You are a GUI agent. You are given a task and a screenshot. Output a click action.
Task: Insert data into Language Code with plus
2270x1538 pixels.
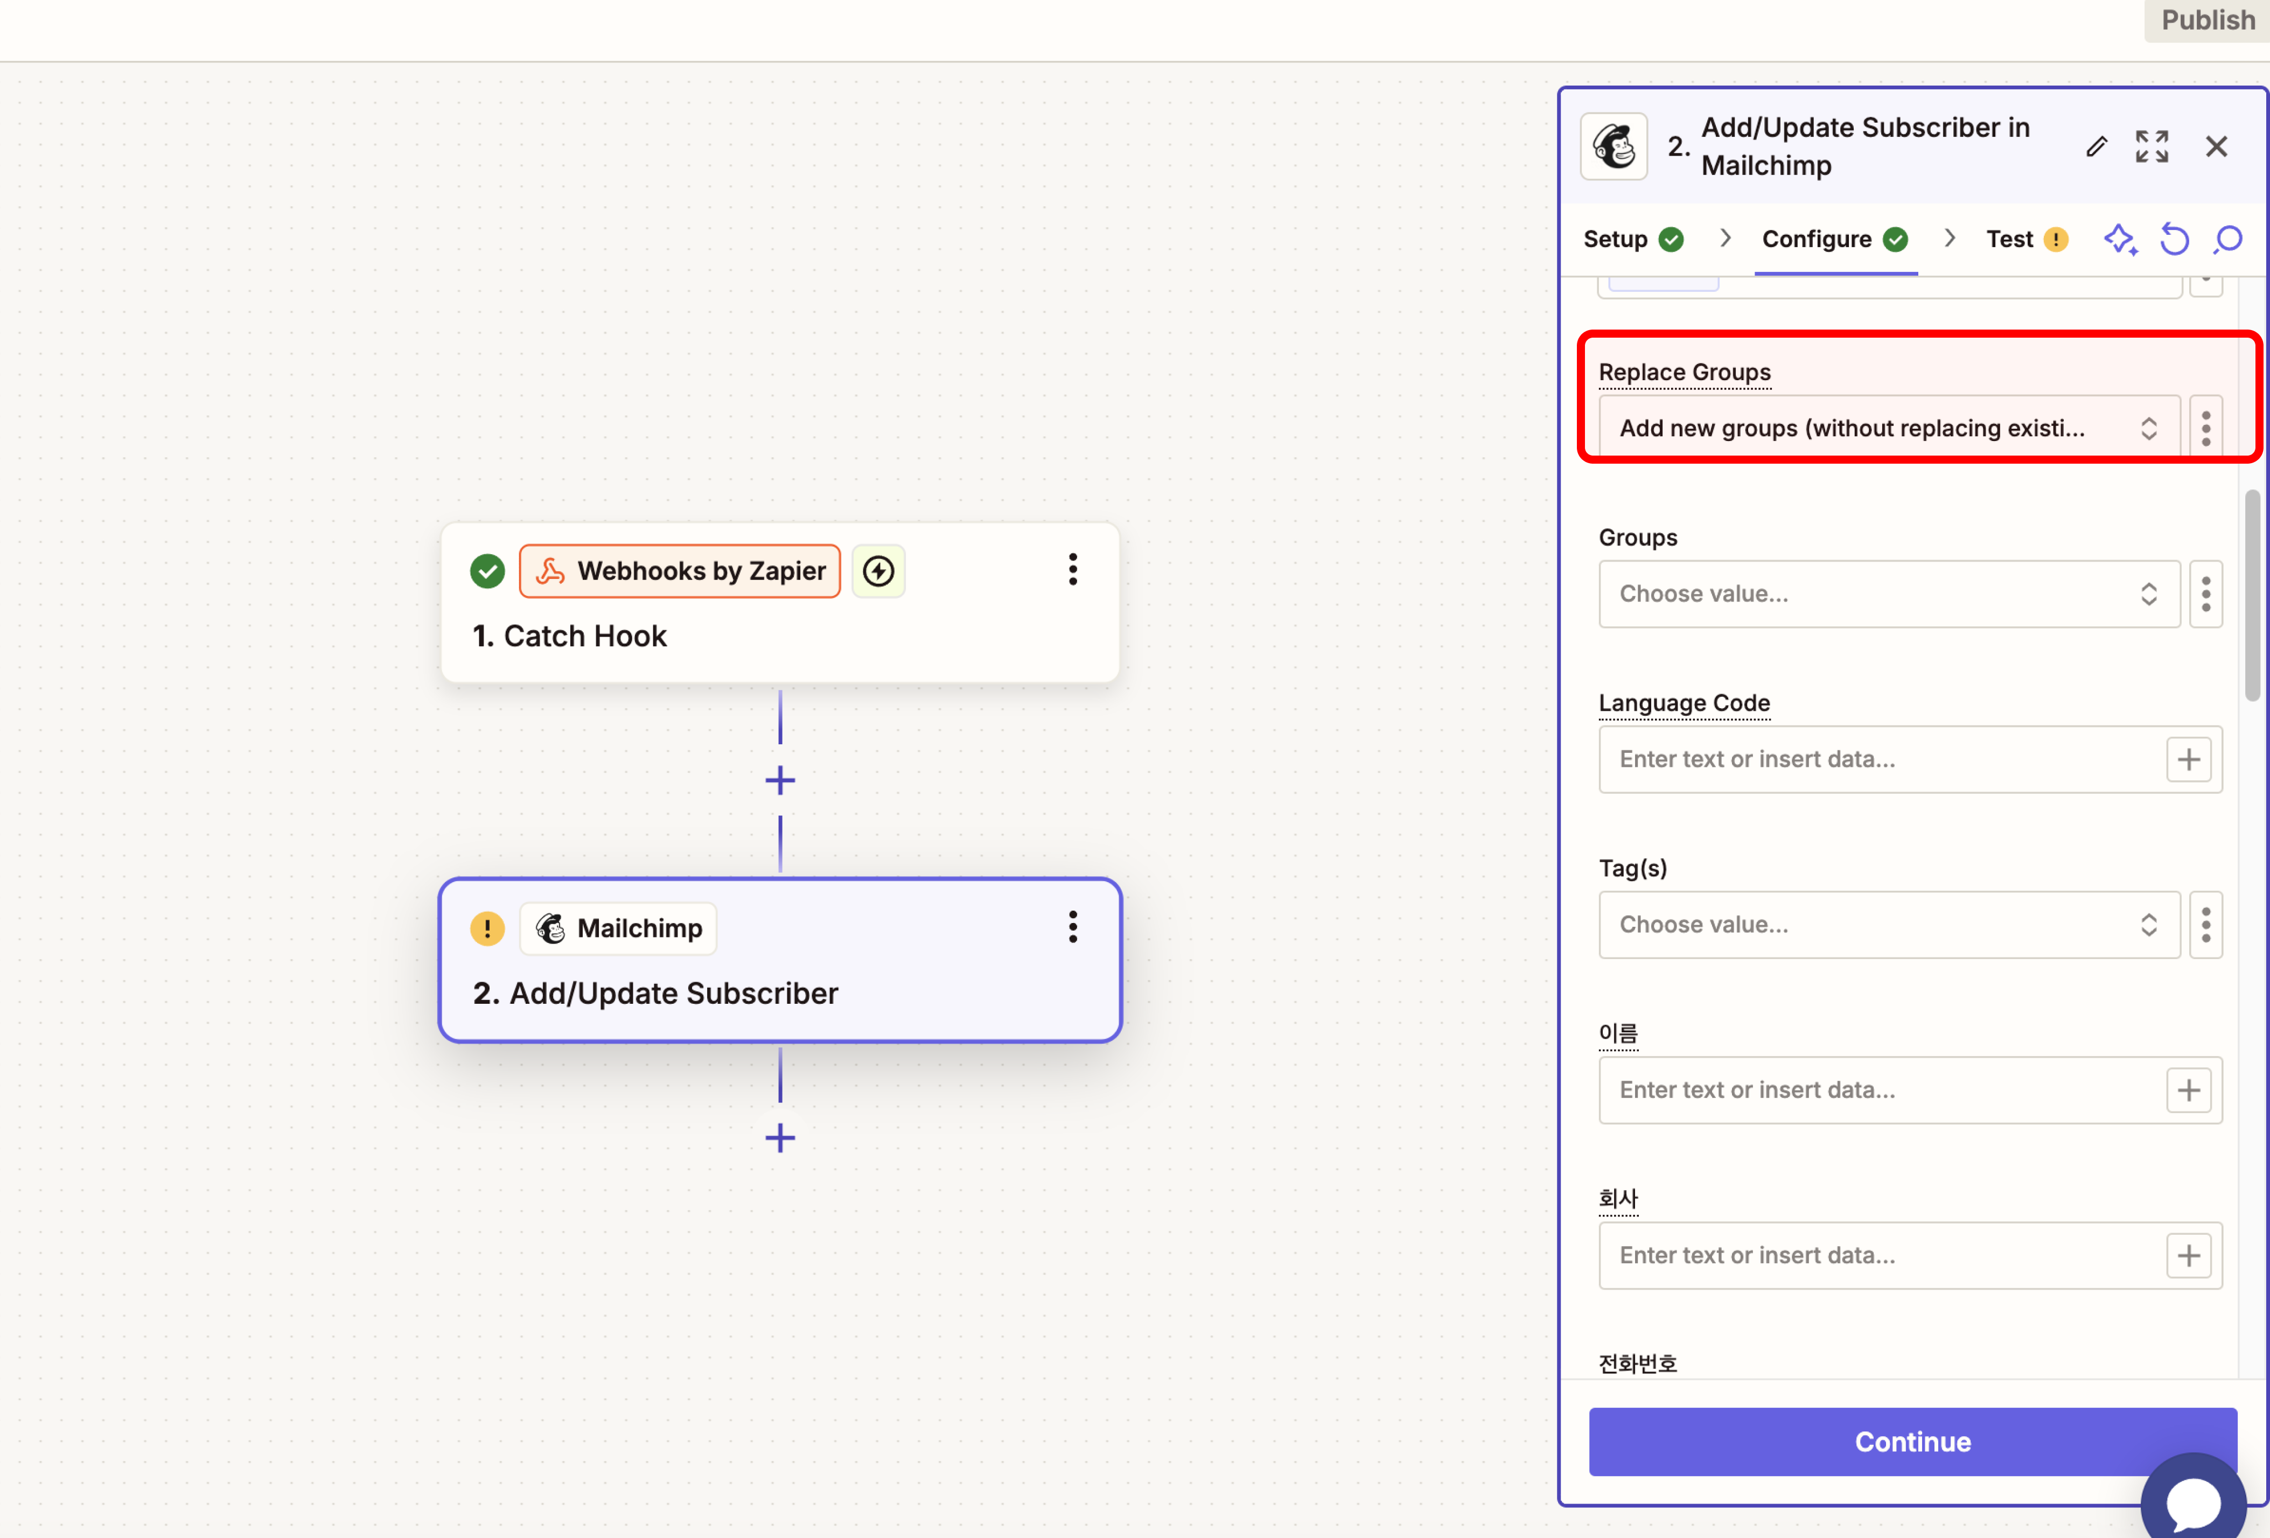click(x=2189, y=759)
